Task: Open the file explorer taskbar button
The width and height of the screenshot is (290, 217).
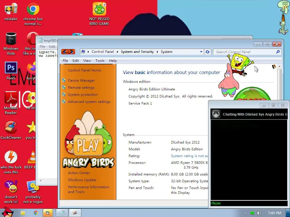Action: [x=48, y=213]
